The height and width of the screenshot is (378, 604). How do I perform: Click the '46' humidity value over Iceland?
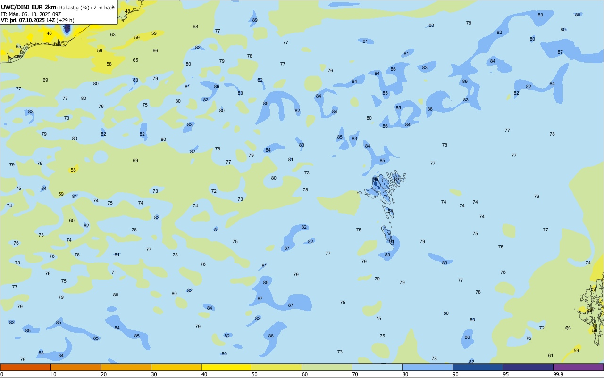point(49,33)
